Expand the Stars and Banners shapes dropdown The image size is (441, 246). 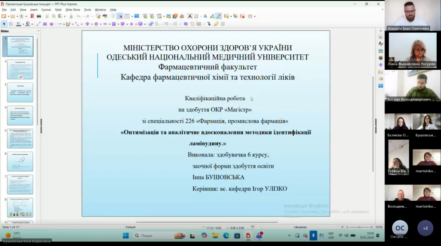[135, 24]
